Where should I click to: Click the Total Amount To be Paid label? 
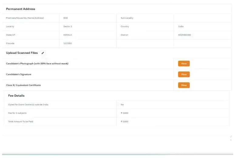pyautogui.click(x=21, y=122)
